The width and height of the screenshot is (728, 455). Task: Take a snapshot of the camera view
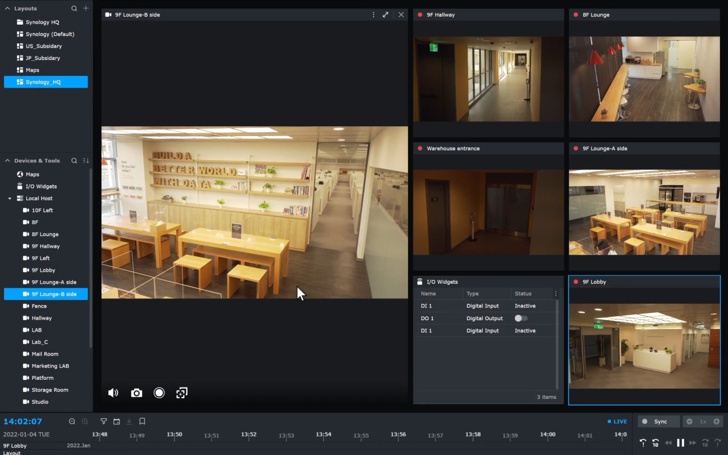(136, 393)
